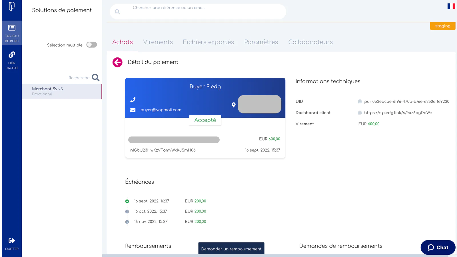Click the reference or email search field
457x257 pixels.
point(200,12)
